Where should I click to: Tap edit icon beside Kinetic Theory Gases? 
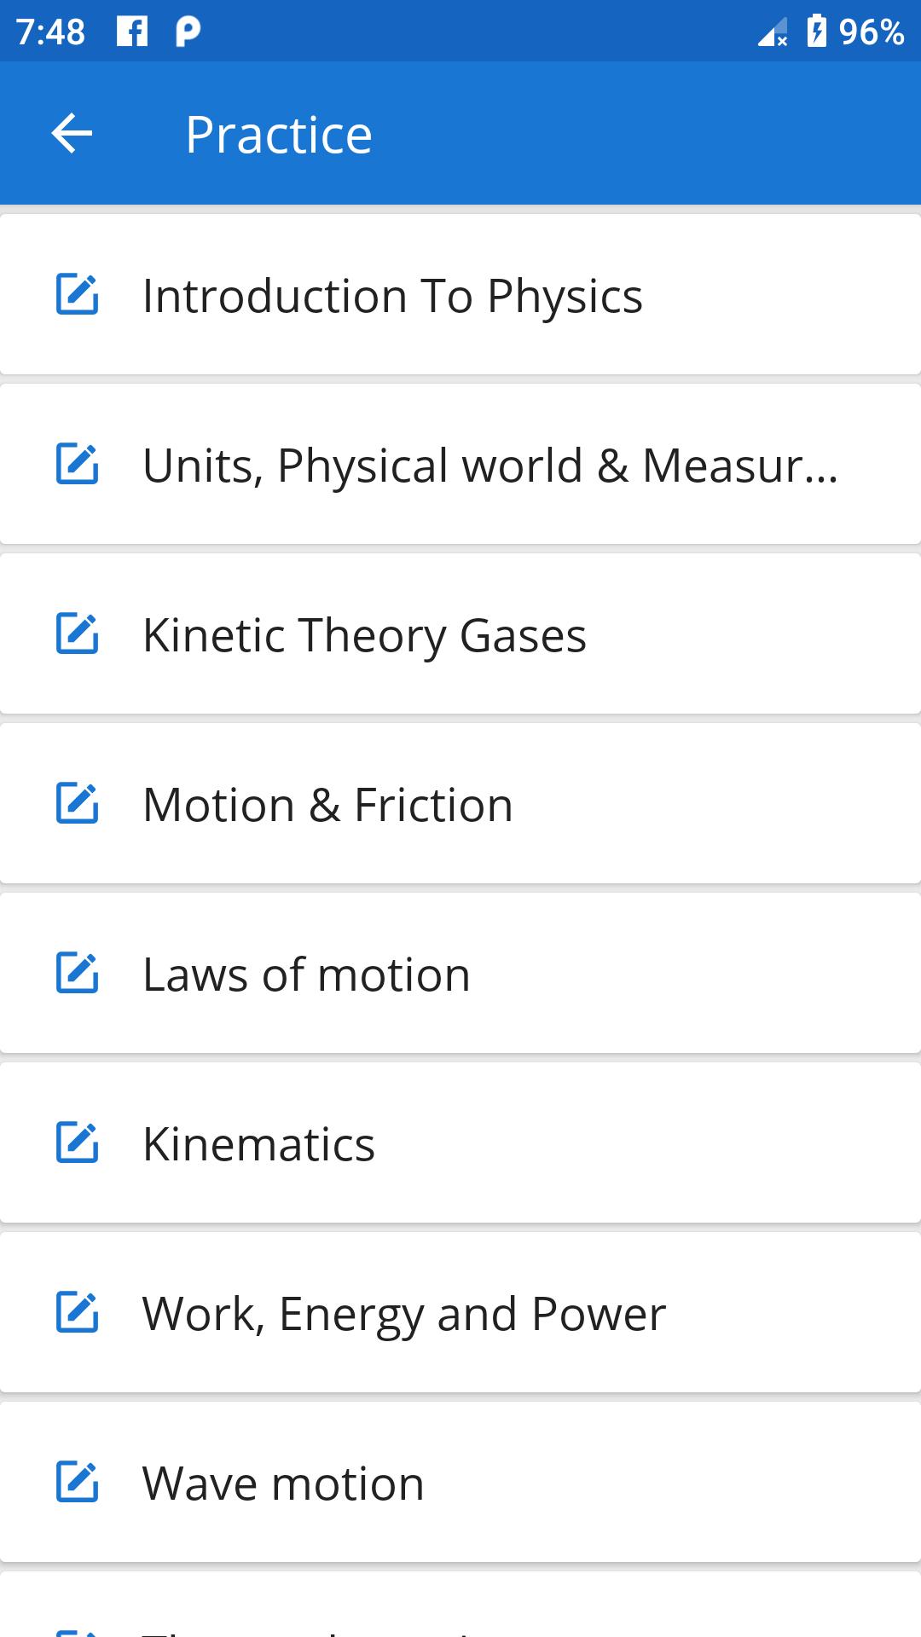tap(78, 634)
